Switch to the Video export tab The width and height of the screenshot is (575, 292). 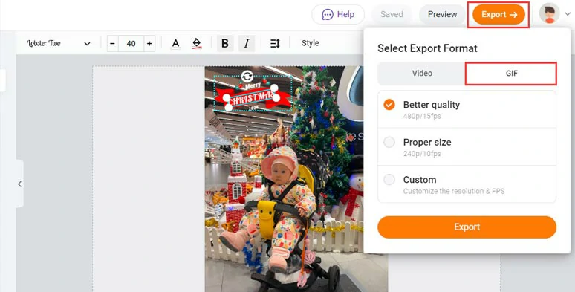[422, 74]
